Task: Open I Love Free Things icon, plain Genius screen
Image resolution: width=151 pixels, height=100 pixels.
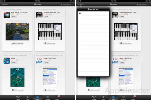Action: pos(39,61)
